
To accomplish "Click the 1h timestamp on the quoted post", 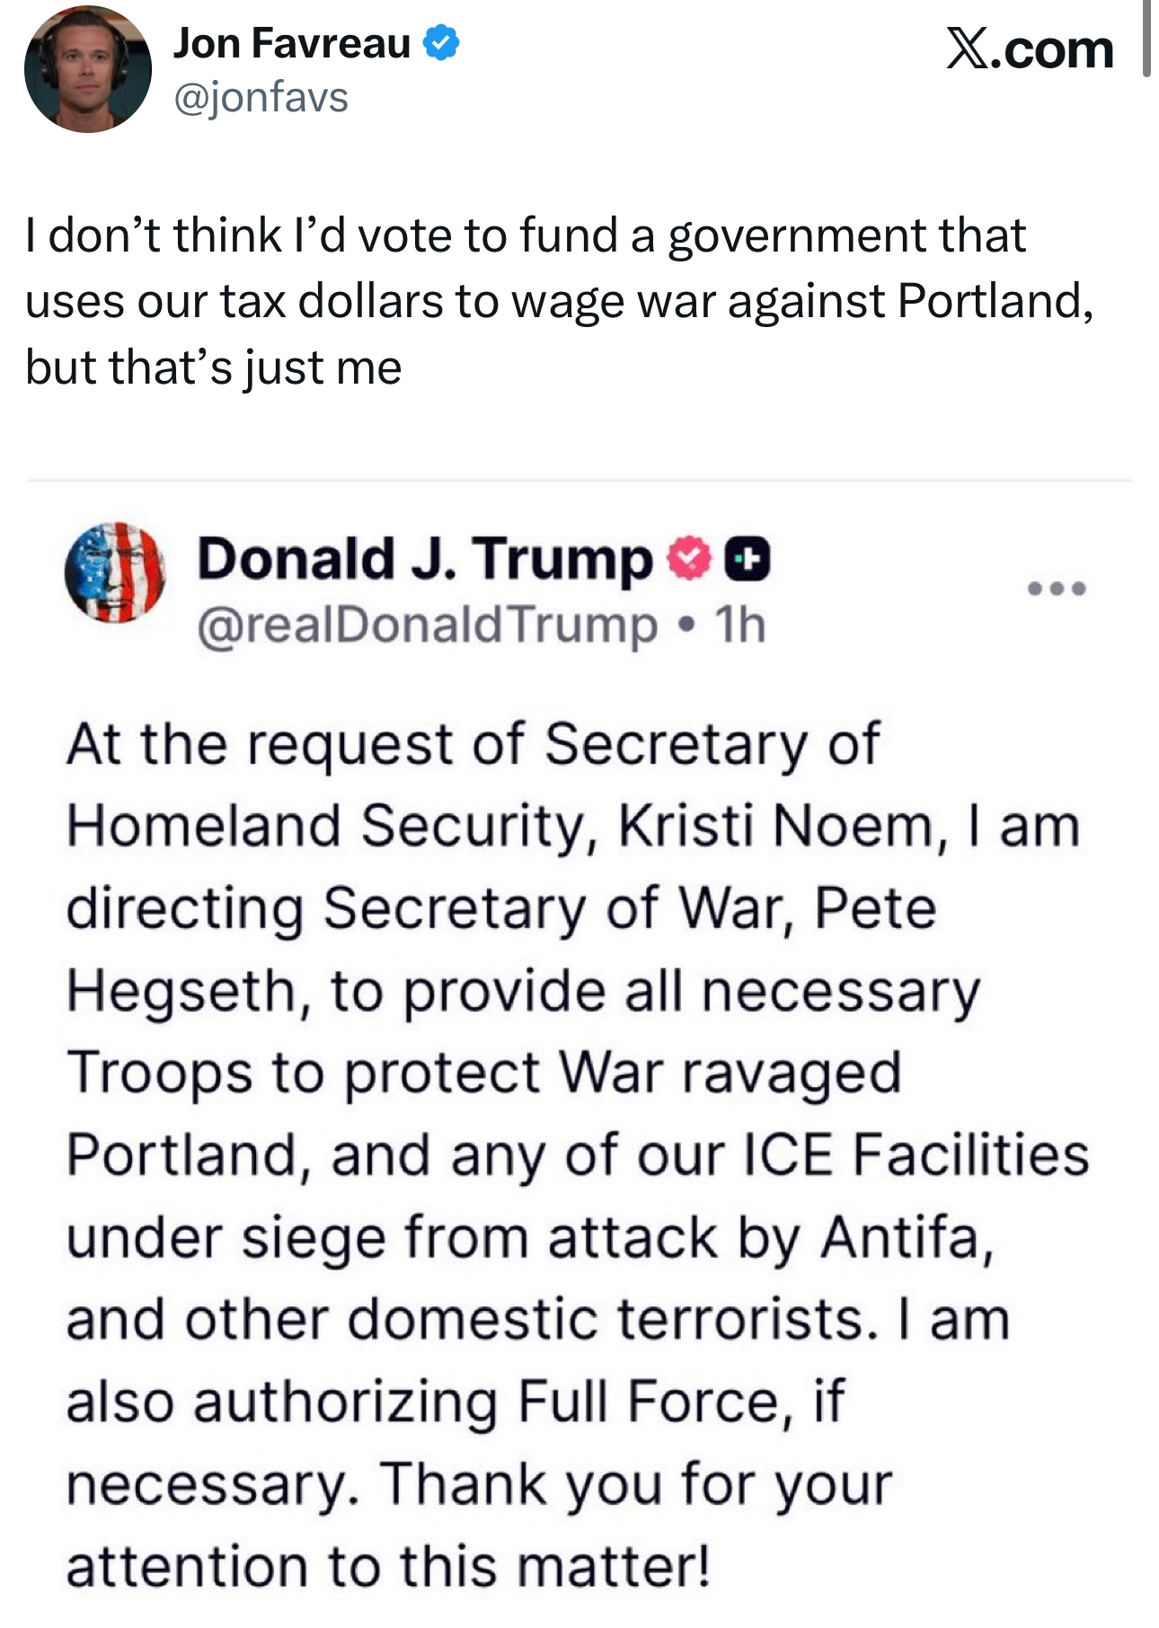I will pyautogui.click(x=739, y=625).
